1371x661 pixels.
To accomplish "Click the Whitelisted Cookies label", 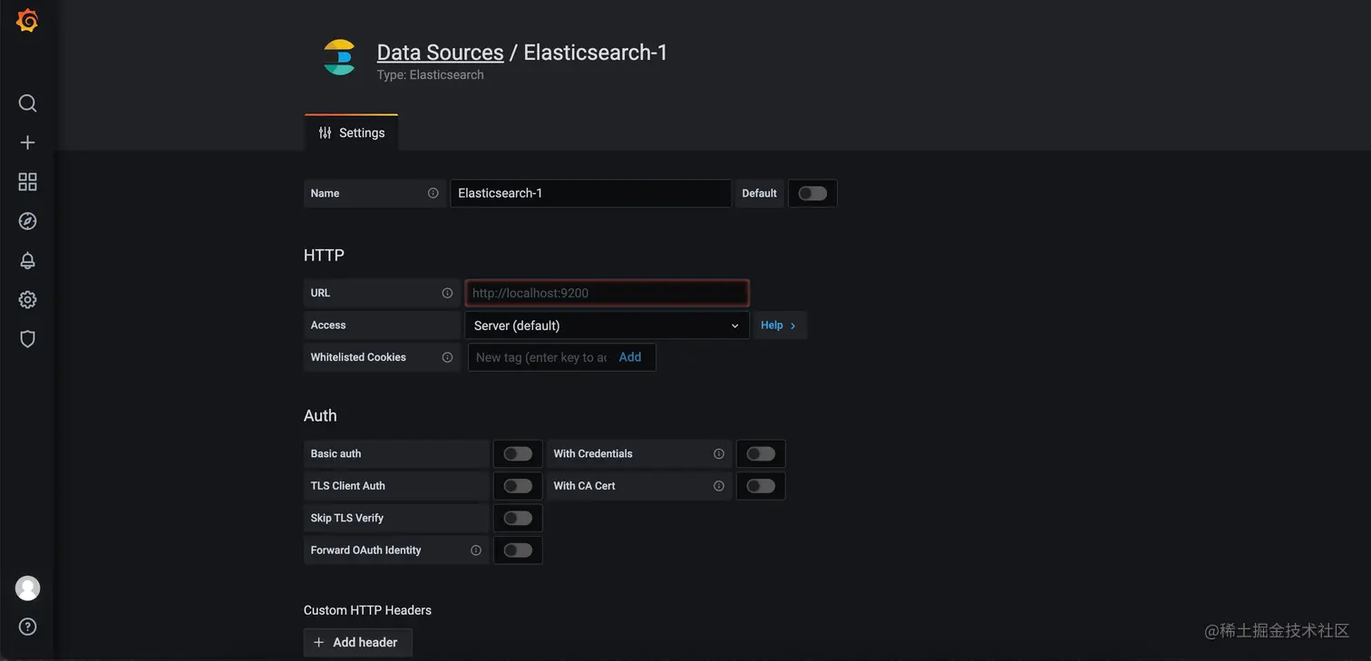I will point(358,357).
